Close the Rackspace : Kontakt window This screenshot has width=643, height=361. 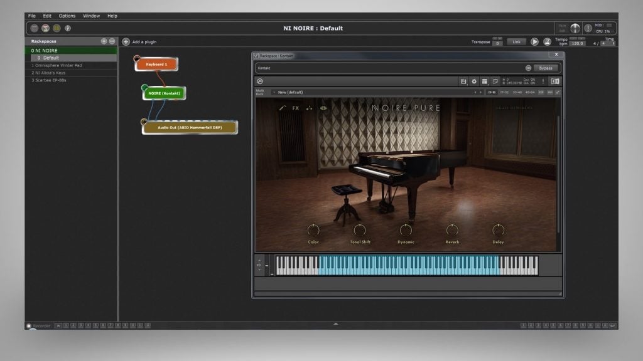[556, 55]
